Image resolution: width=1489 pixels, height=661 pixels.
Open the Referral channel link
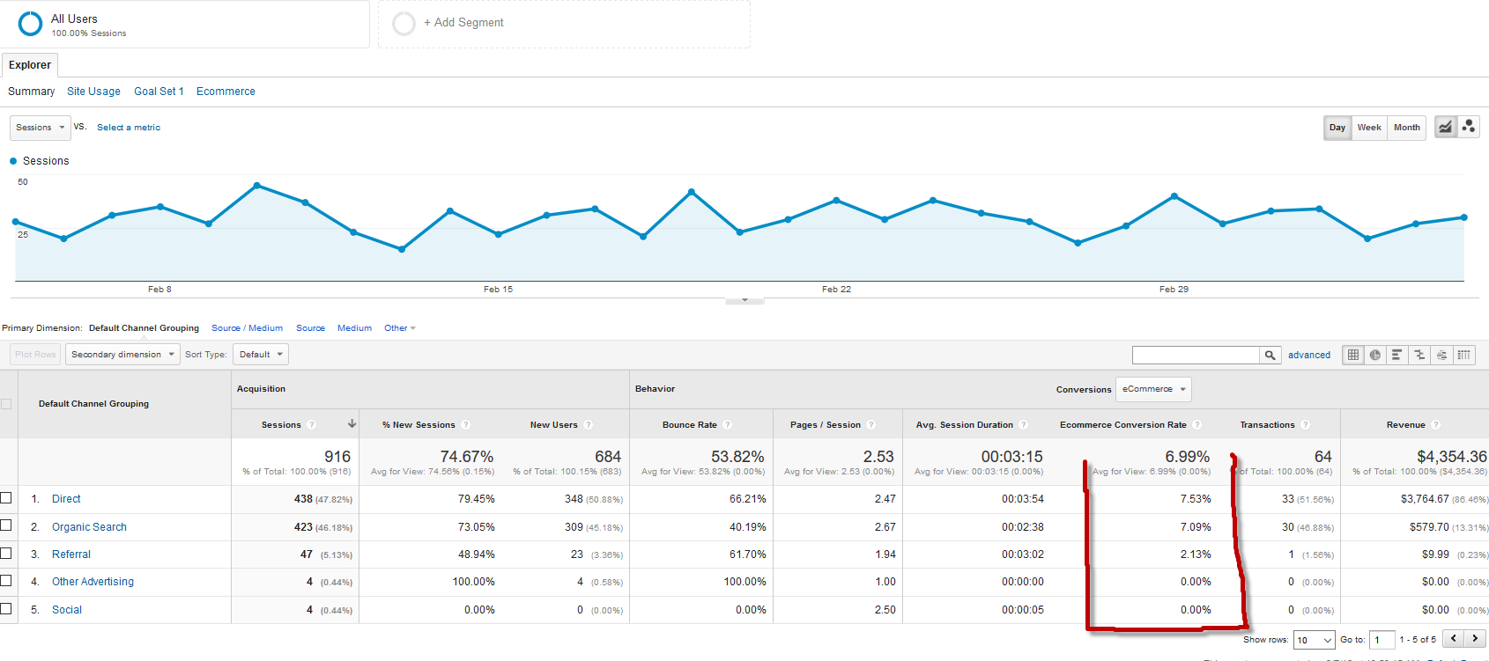(71, 555)
